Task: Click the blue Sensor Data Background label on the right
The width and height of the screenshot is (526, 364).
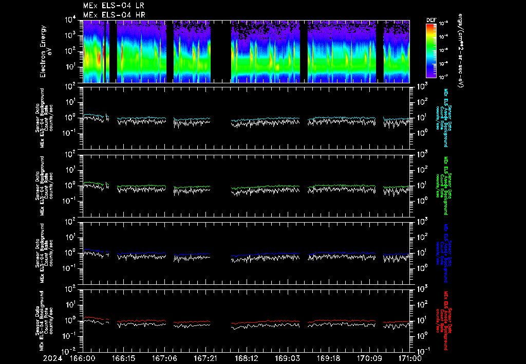Action: click(x=443, y=253)
